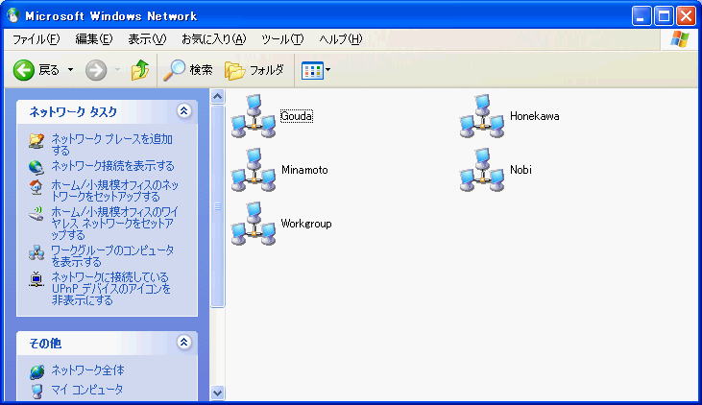Open the Back history dropdown arrow
Image resolution: width=702 pixels, height=405 pixels.
coord(70,70)
